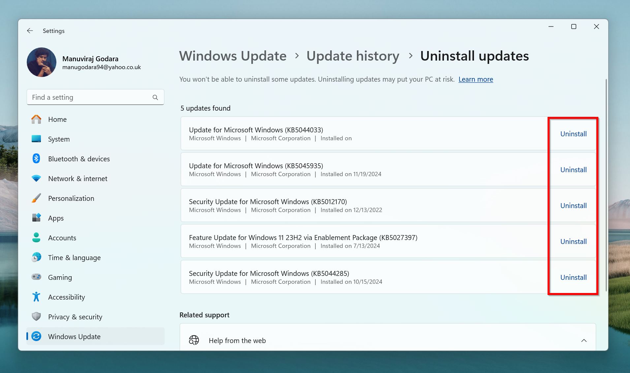Open Gaming settings
Viewport: 630px width, 373px height.
[95, 277]
